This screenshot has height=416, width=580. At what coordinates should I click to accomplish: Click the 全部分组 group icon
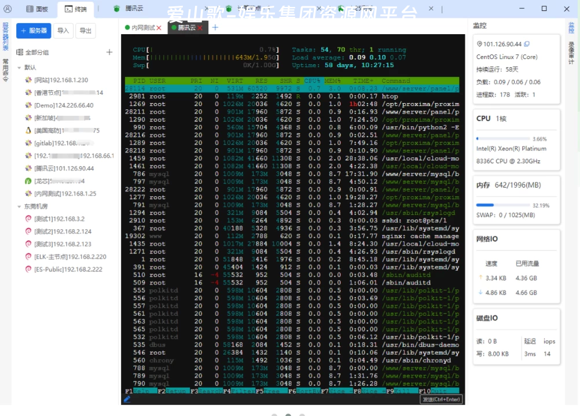tap(20, 53)
